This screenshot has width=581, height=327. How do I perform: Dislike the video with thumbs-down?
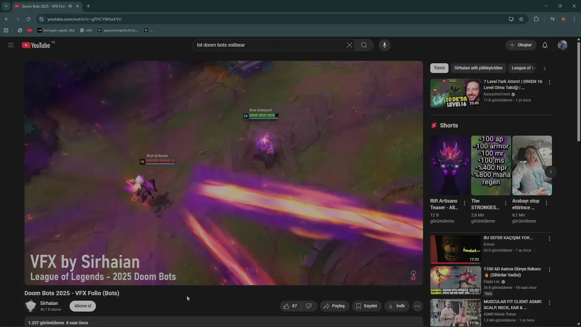coord(309,306)
